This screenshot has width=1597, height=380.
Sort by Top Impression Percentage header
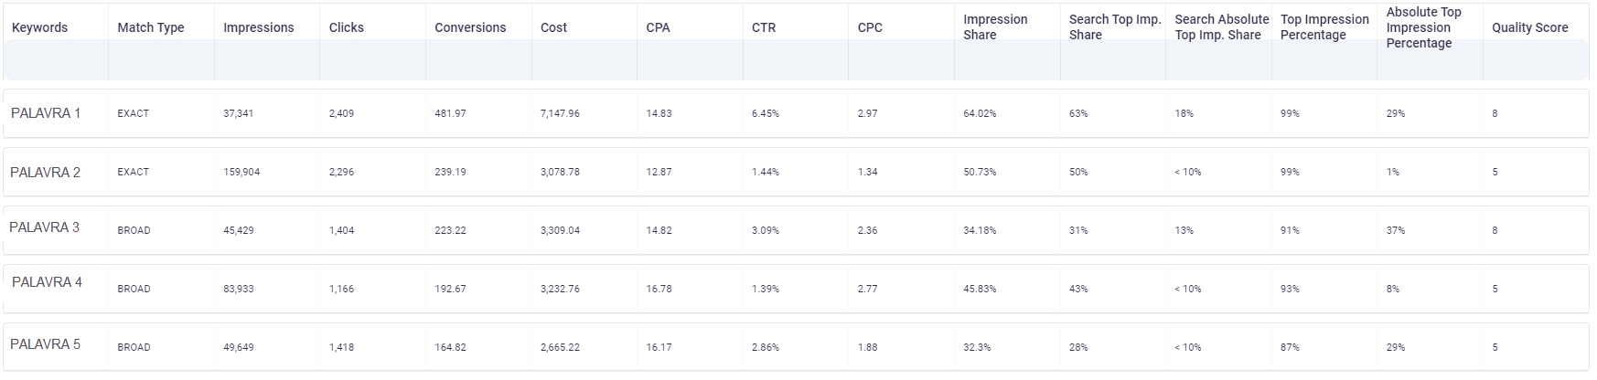(1324, 27)
